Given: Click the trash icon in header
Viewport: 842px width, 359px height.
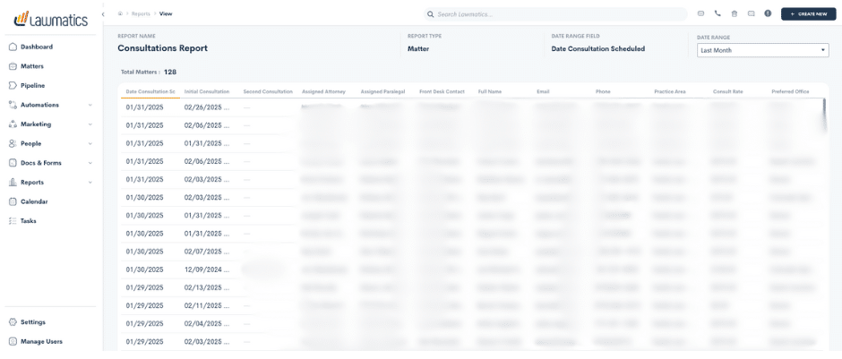Looking at the screenshot, I should 735,14.
